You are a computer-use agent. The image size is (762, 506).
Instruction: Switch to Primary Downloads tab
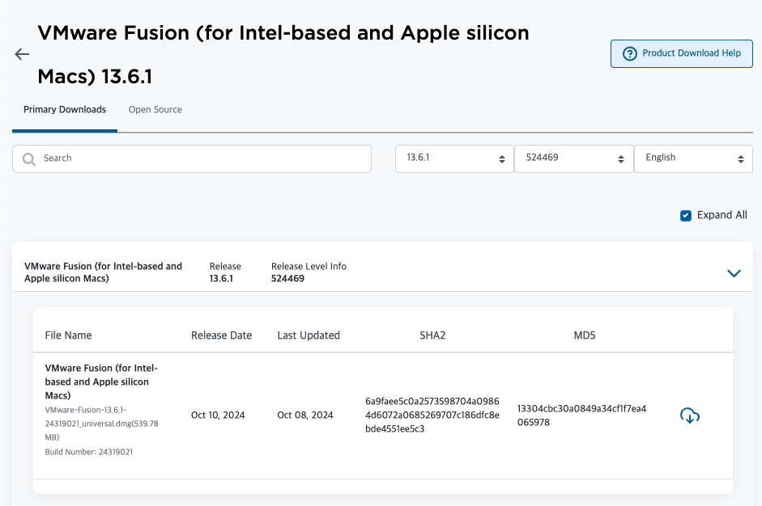coord(65,110)
